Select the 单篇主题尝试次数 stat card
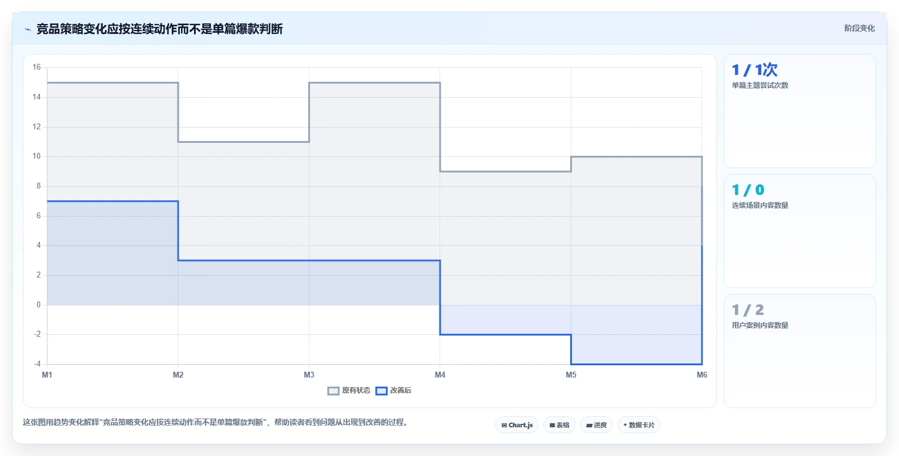Screen dimensions: 899x456 pos(799,111)
